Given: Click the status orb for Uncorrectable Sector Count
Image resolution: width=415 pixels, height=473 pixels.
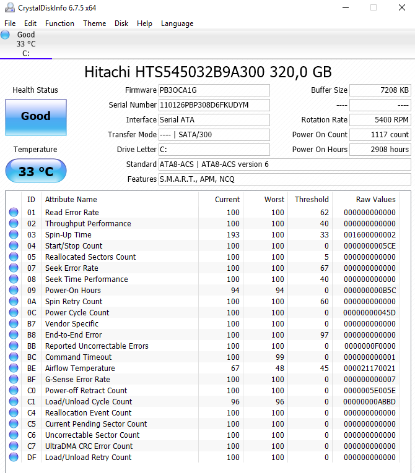Looking at the screenshot, I should click(14, 435).
